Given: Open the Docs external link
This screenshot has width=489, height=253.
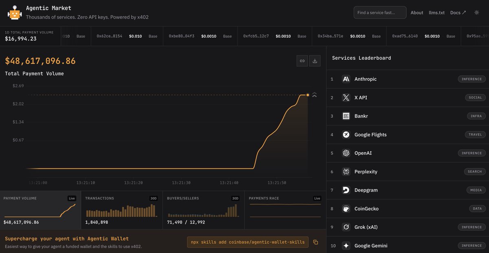Looking at the screenshot, I should pyautogui.click(x=458, y=13).
